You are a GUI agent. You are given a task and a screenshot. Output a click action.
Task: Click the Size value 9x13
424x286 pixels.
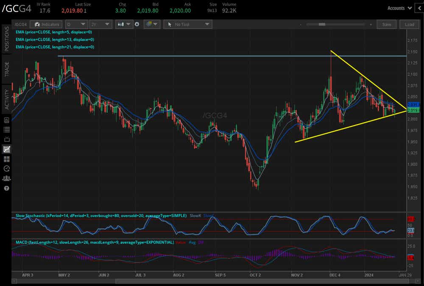point(212,11)
